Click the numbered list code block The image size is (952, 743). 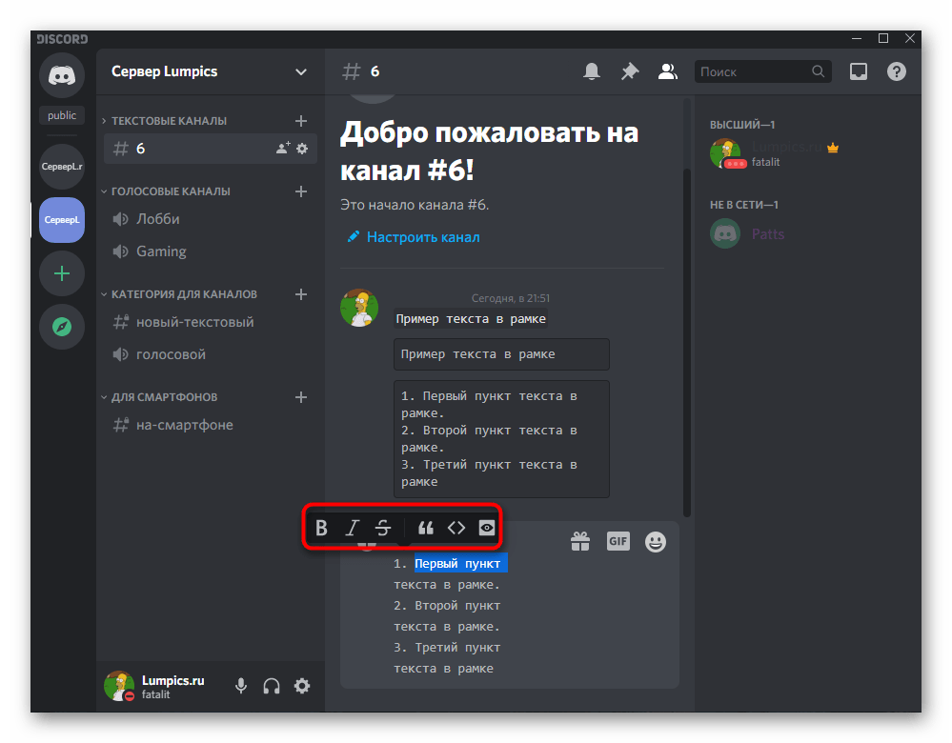pyautogui.click(x=501, y=439)
